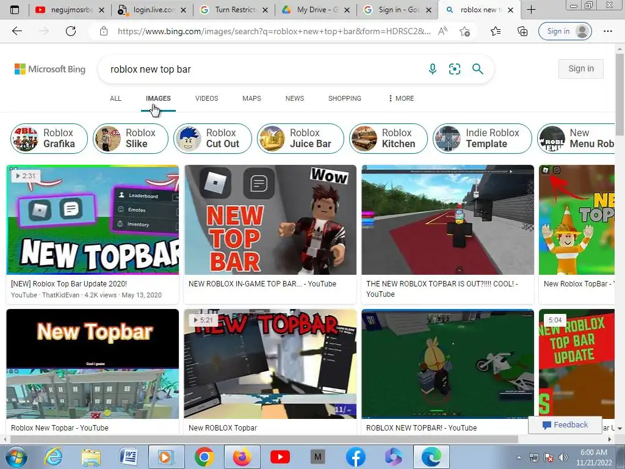625x469 pixels.
Task: Click the browser address bar URL
Action: pos(274,31)
